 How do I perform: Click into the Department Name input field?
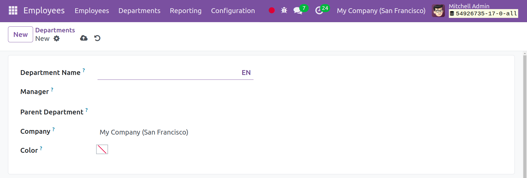click(168, 73)
